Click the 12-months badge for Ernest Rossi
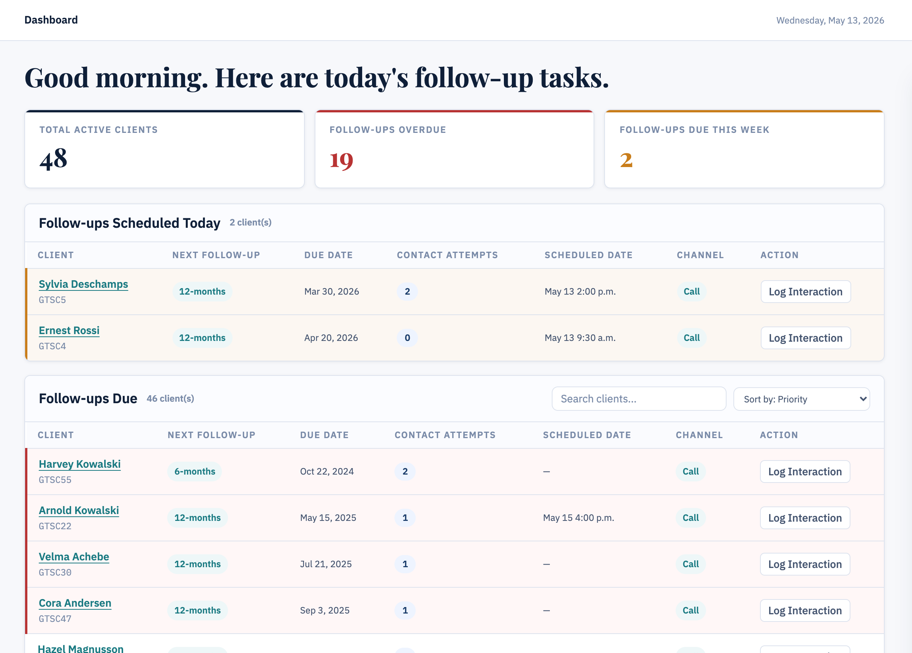This screenshot has height=653, width=912. pos(202,338)
